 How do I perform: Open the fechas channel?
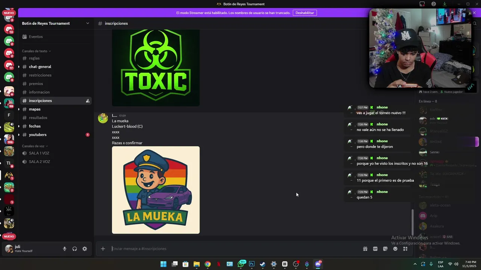56,126
